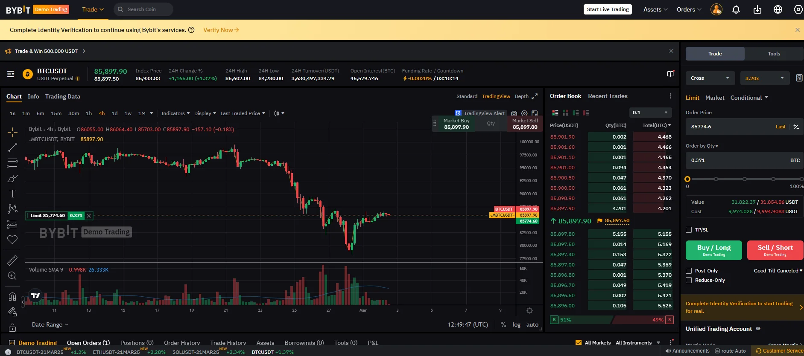This screenshot has height=356, width=804.
Task: Toggle lock all drawing tools
Action: 12,327
